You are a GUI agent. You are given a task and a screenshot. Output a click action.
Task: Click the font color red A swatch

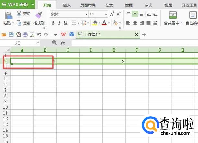104,23
